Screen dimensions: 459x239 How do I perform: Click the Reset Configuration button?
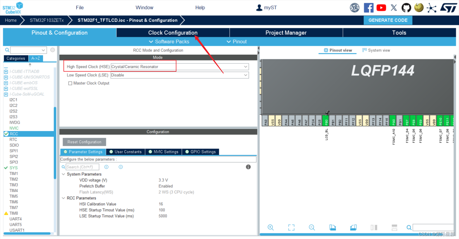84,142
